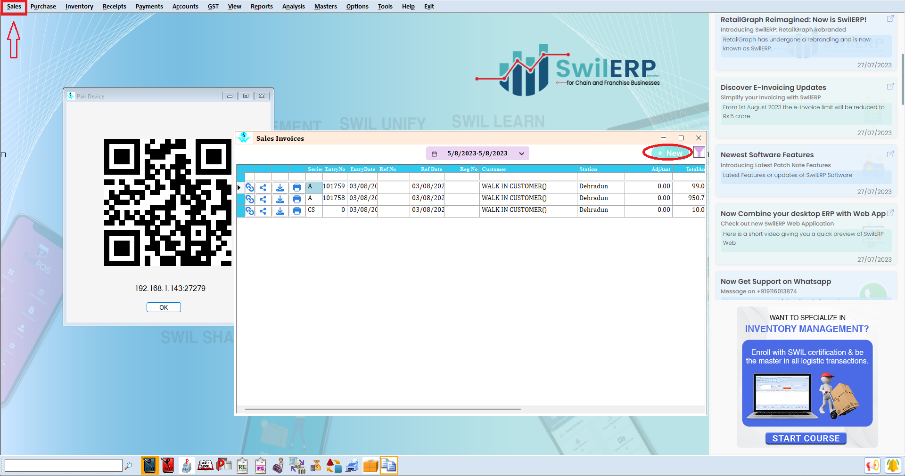
Task: Click the EntryNo column header
Action: click(x=335, y=169)
